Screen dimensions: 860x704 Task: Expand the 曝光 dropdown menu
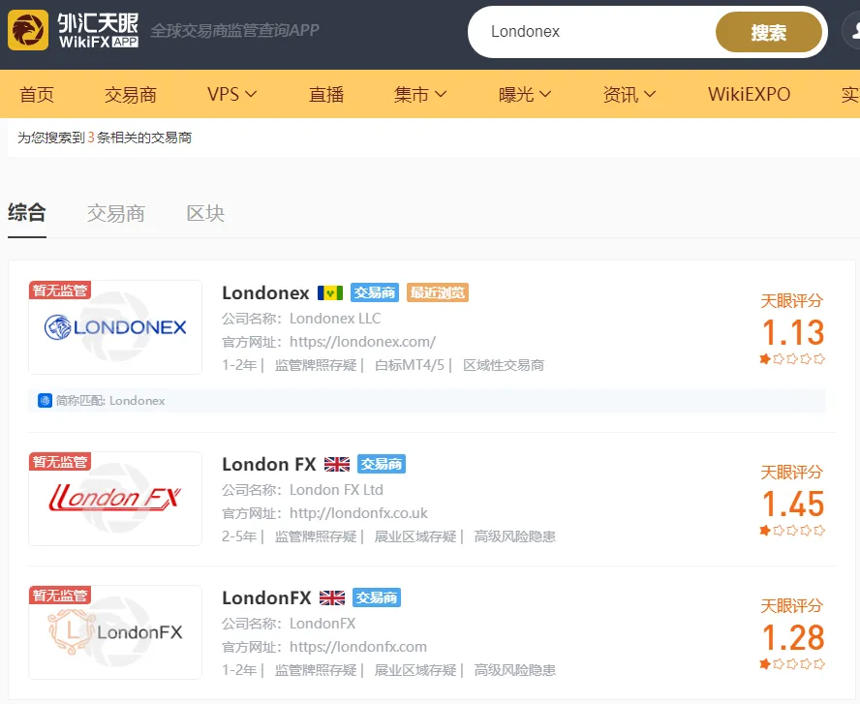[x=525, y=94]
